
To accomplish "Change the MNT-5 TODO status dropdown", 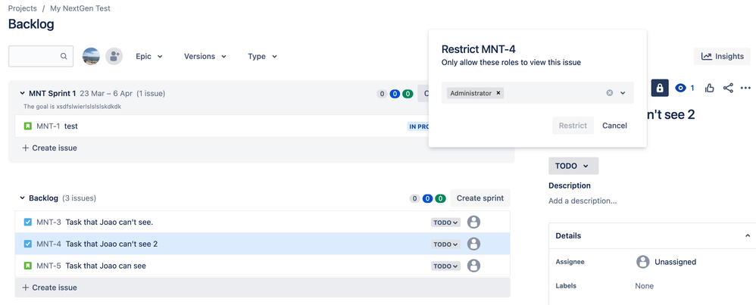I will click(445, 266).
